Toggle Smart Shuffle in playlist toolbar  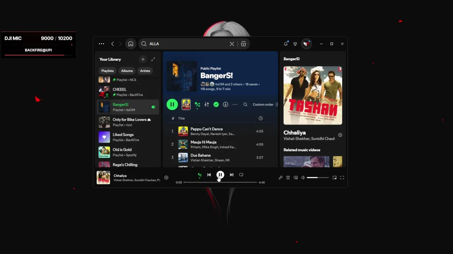[x=197, y=104]
